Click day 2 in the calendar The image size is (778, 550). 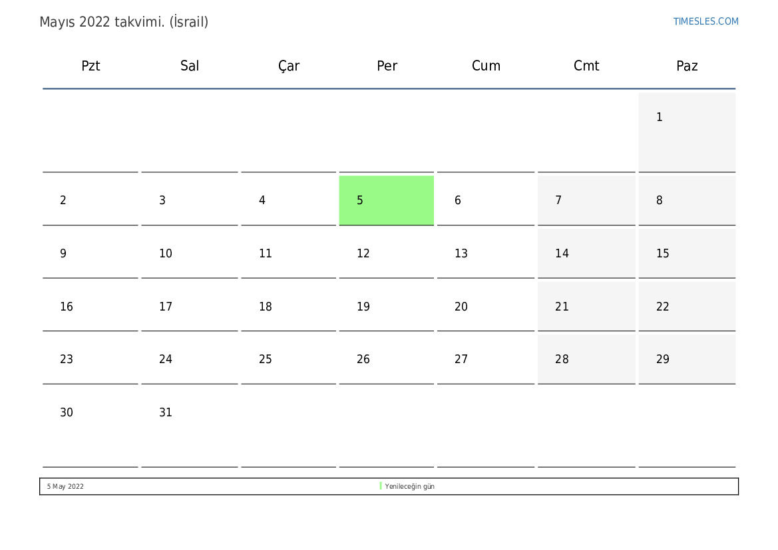(x=91, y=200)
